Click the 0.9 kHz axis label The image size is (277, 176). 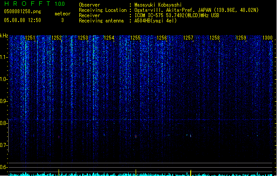click(4, 101)
